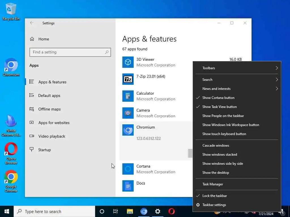The height and width of the screenshot is (217, 290).
Task: Click the 7-Zip app icon in list
Action: (128, 79)
